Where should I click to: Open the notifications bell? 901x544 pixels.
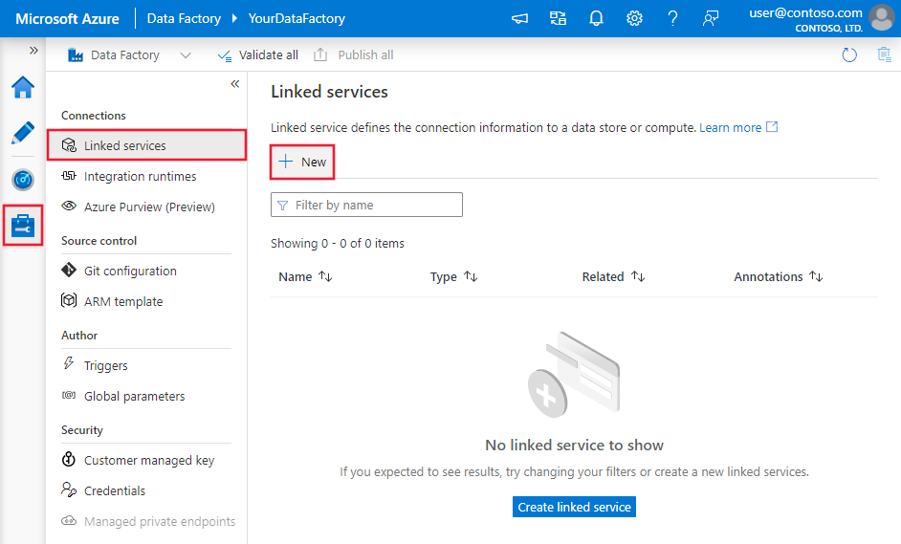click(597, 18)
